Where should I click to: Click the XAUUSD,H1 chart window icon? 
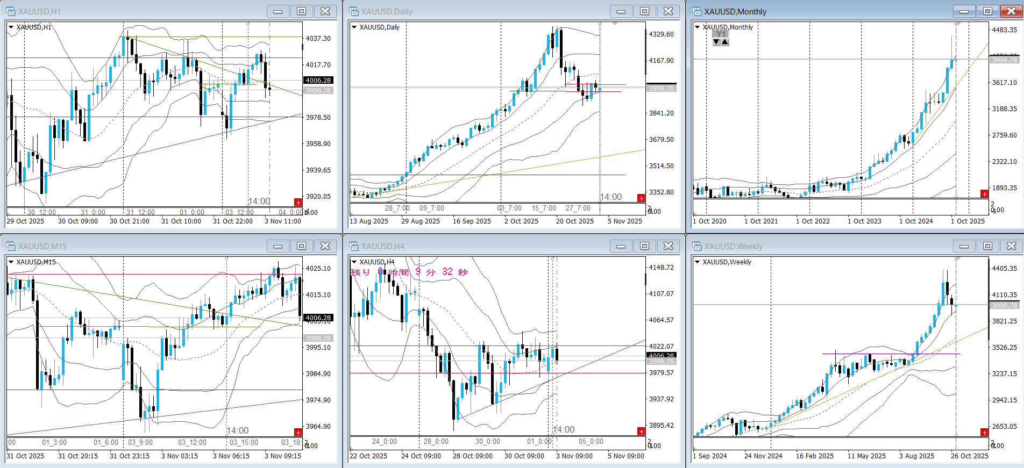11,11
